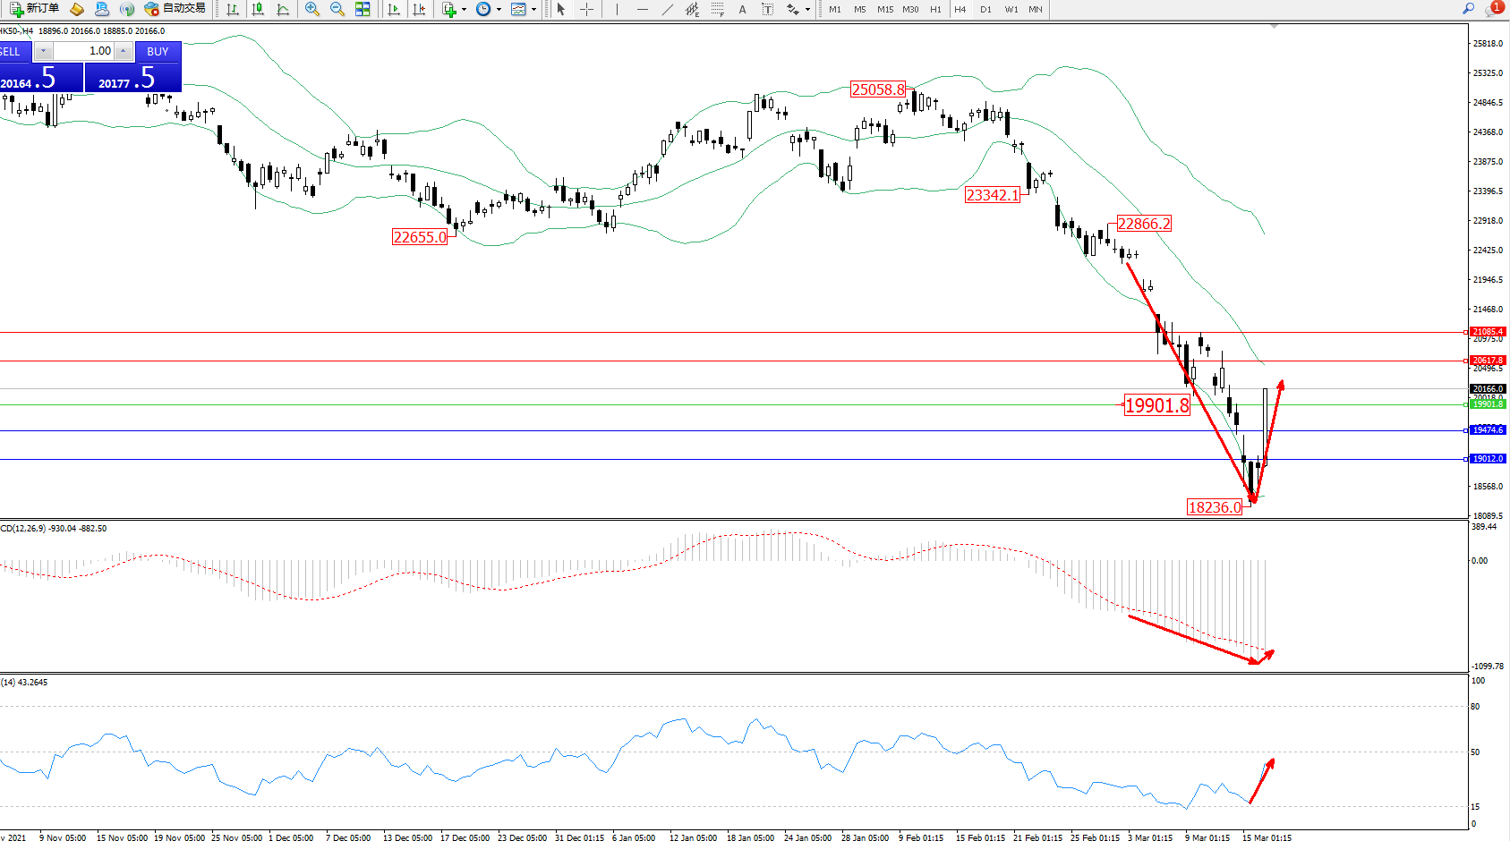Switch to the D1 timeframe

(985, 9)
